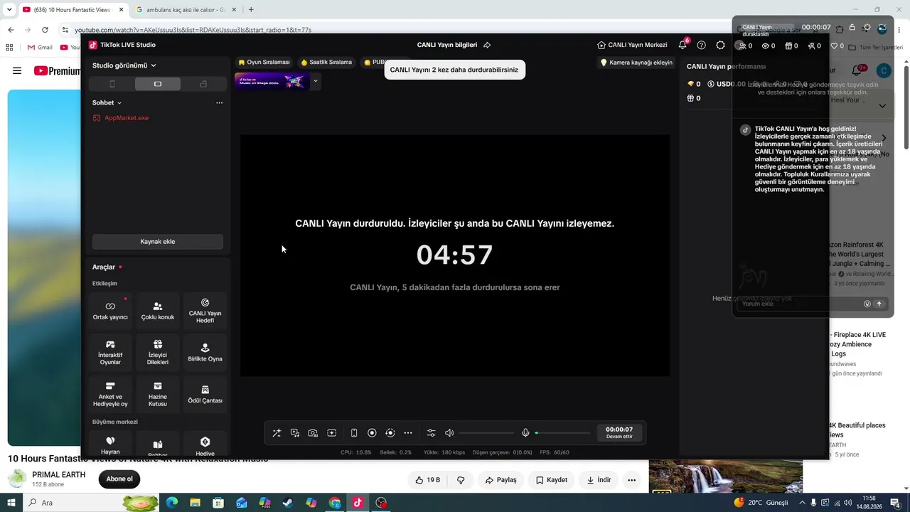Image resolution: width=910 pixels, height=512 pixels.
Task: Open YouTube video more actions menu
Action: (x=631, y=480)
